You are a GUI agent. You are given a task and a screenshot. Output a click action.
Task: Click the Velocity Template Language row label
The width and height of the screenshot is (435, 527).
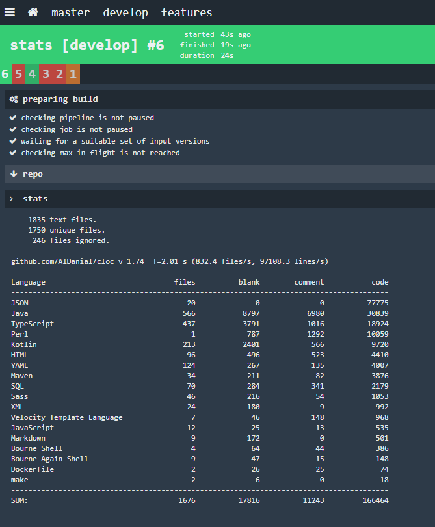[x=66, y=418]
